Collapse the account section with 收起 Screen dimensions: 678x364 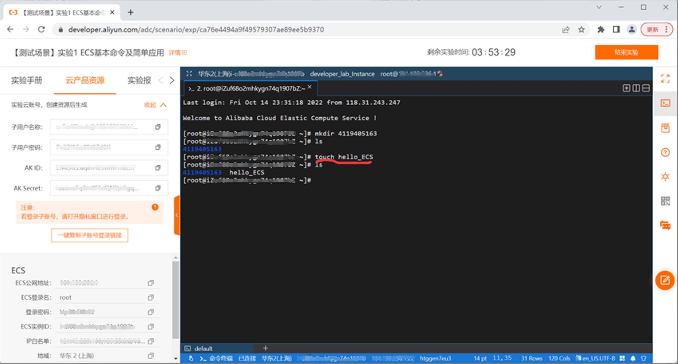(x=155, y=105)
